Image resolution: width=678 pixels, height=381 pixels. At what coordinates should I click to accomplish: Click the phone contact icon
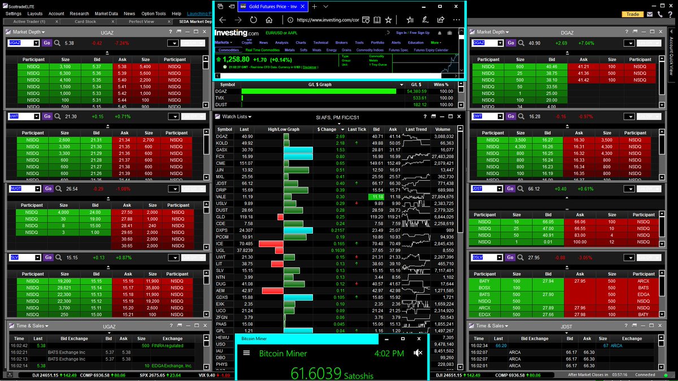click(660, 14)
